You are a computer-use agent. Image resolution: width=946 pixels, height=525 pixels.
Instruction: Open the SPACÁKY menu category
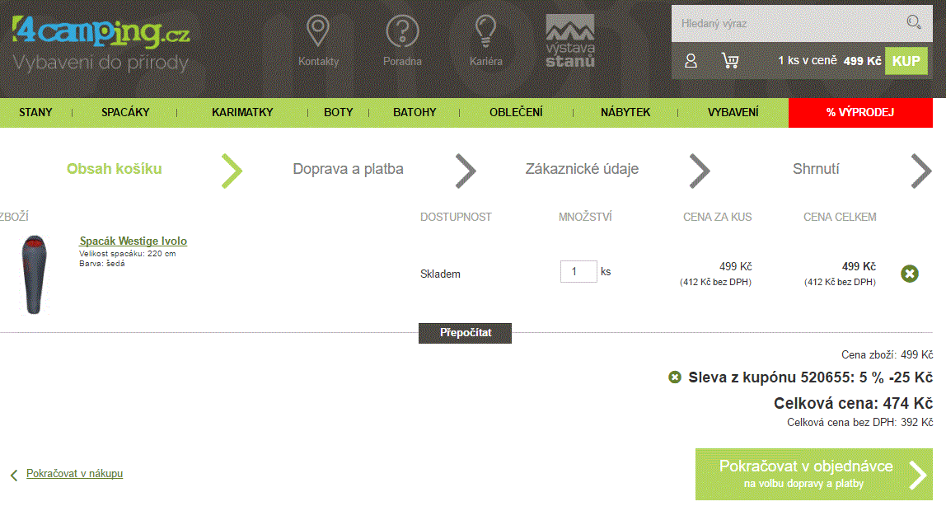[125, 113]
